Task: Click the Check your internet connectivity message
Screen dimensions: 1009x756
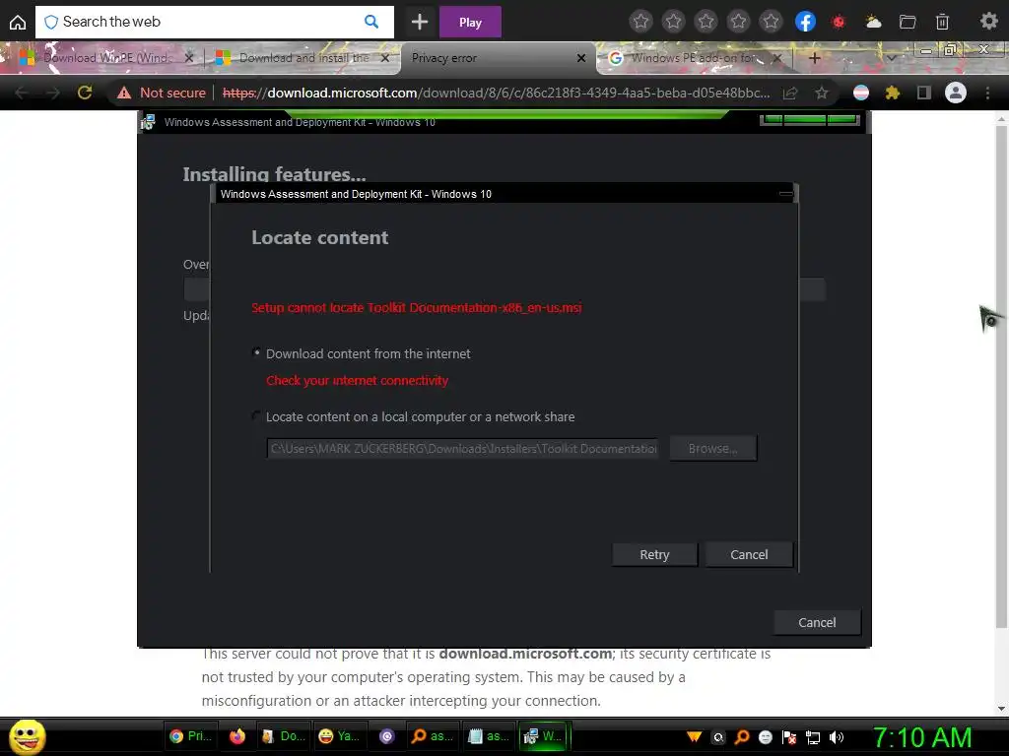Action: tap(357, 380)
